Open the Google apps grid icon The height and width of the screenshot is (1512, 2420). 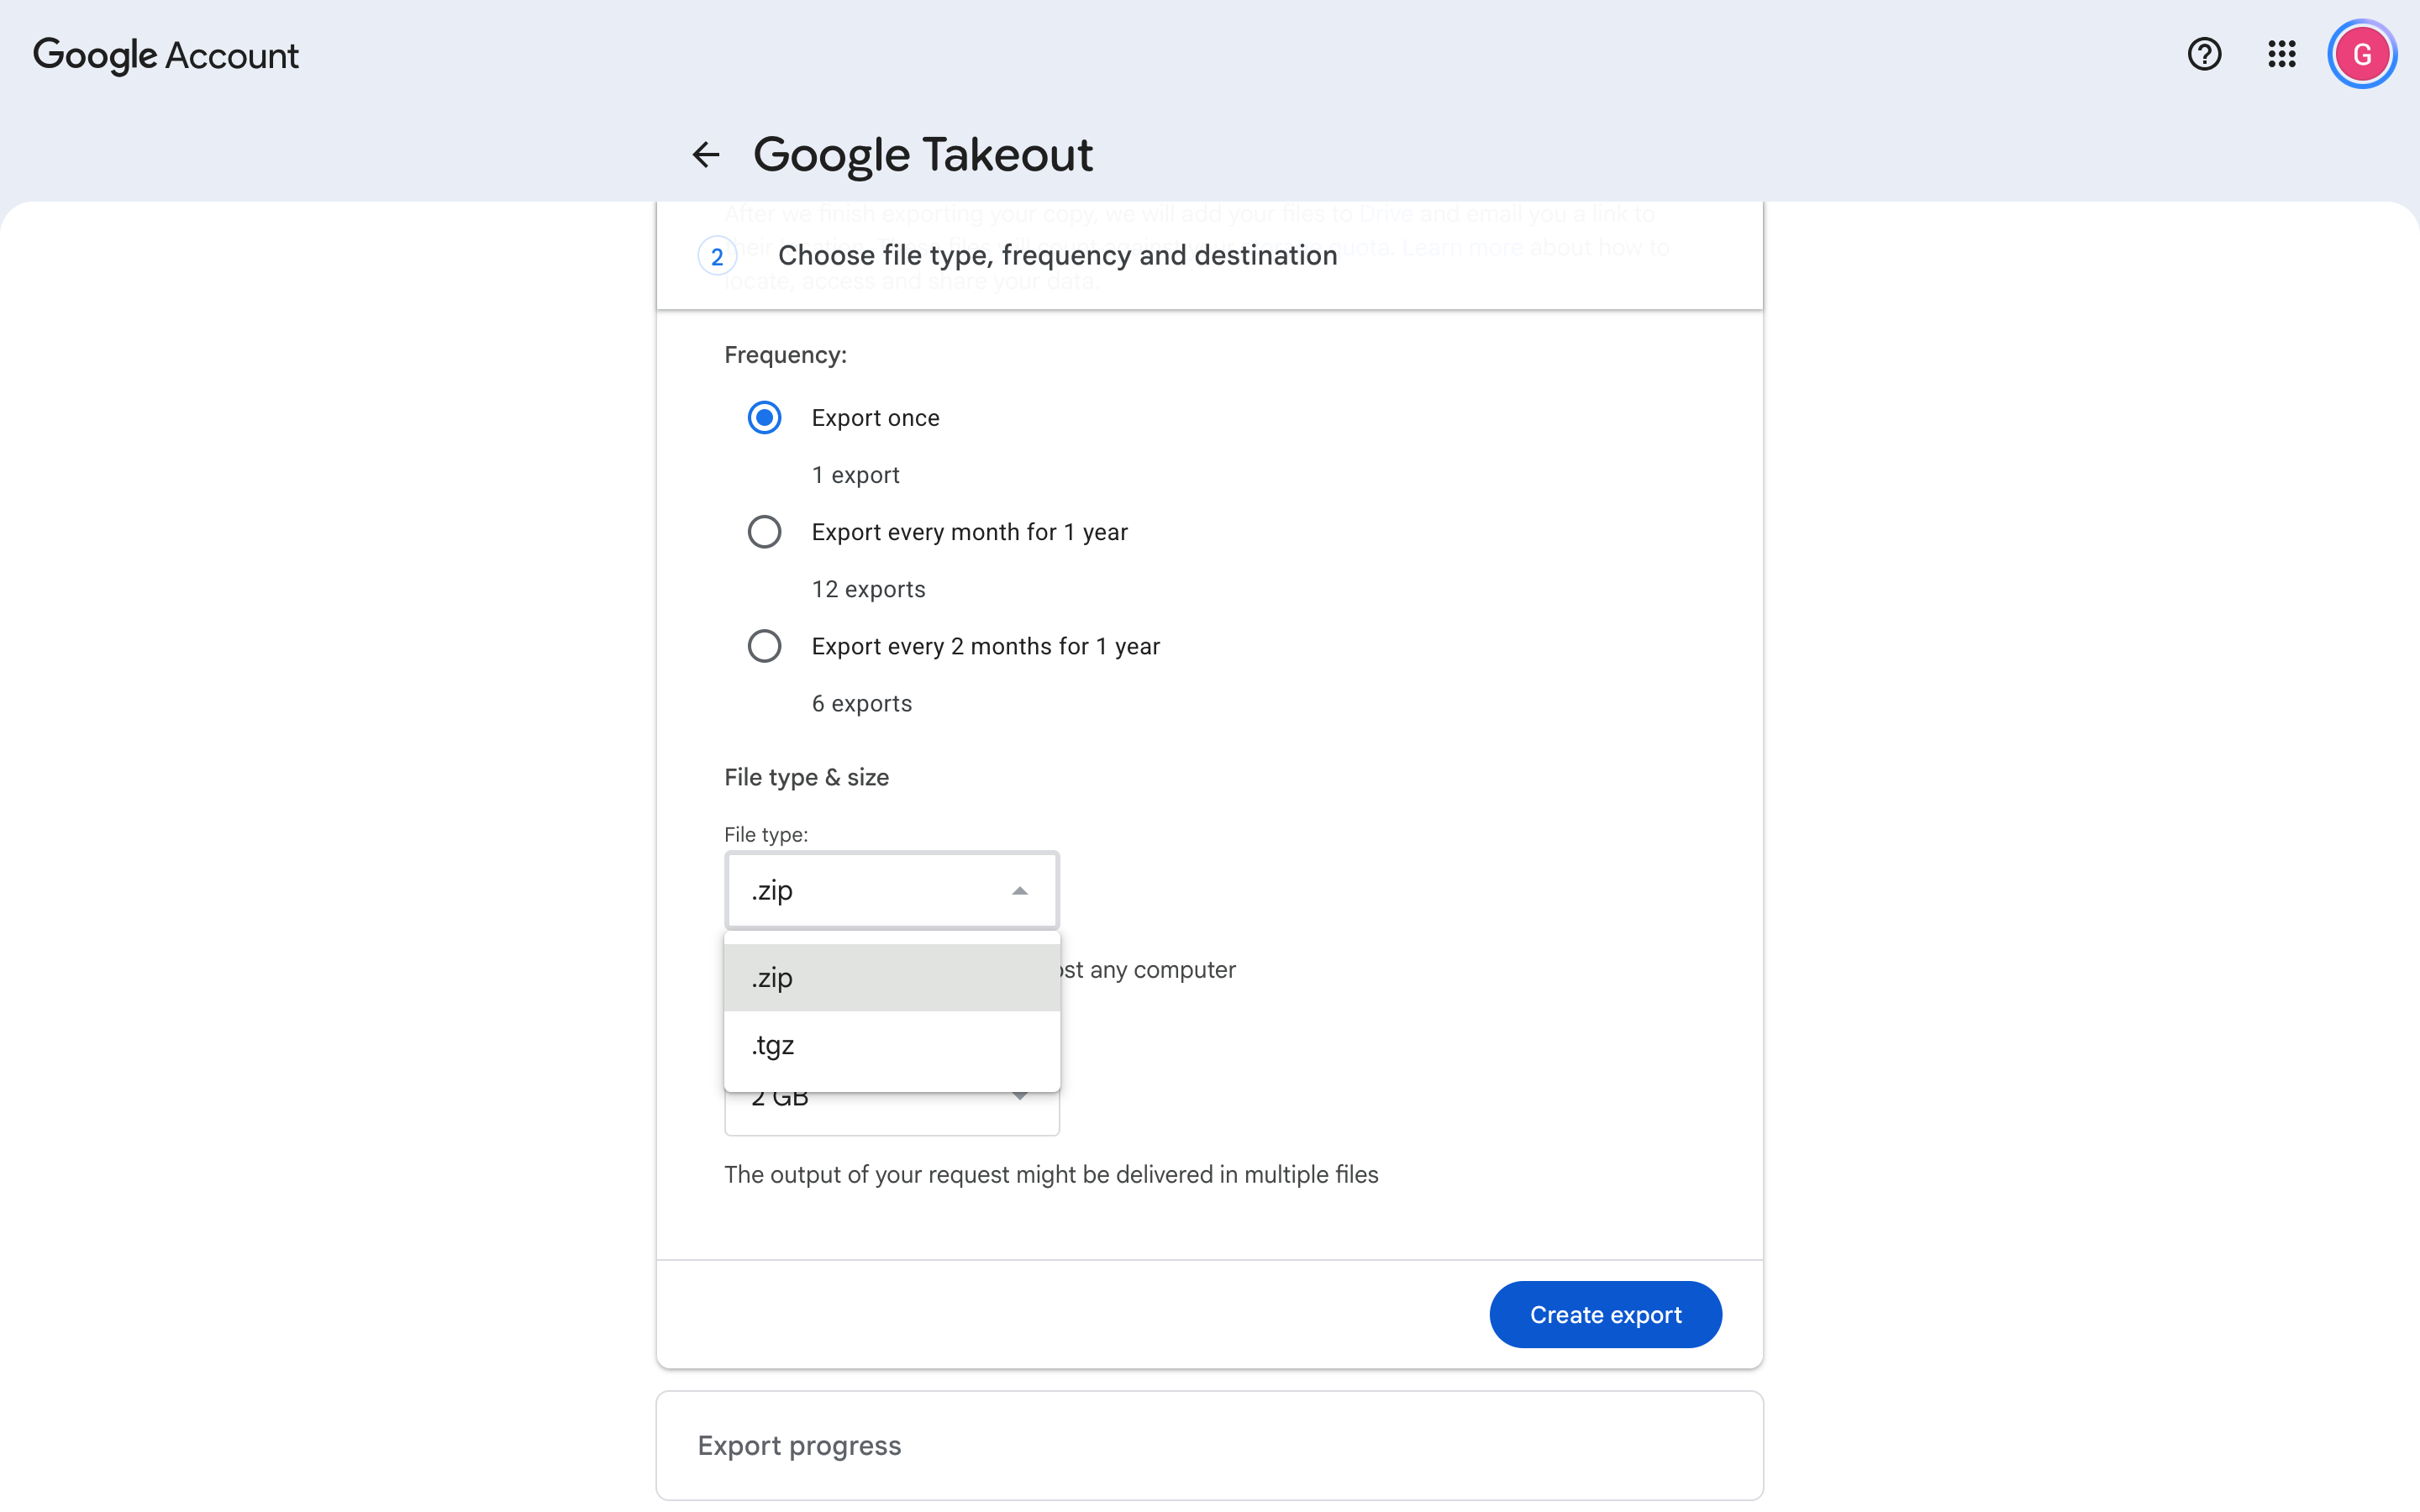pos(2281,54)
